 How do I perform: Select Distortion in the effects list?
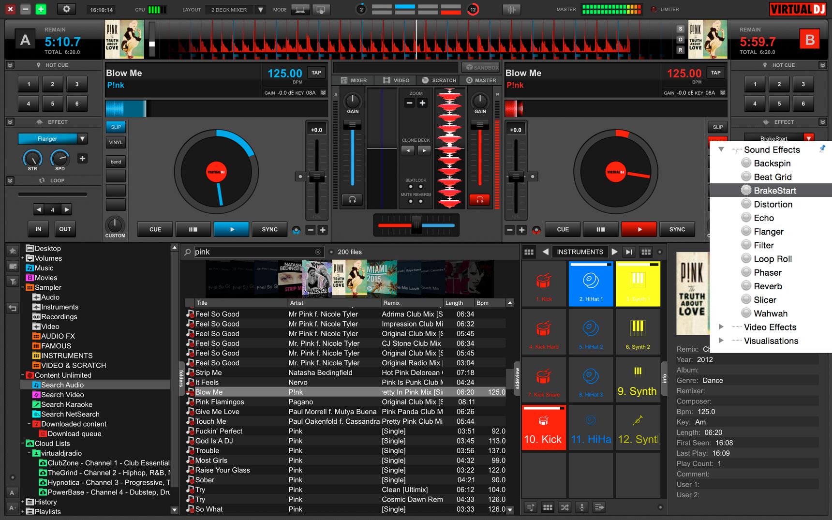(773, 204)
